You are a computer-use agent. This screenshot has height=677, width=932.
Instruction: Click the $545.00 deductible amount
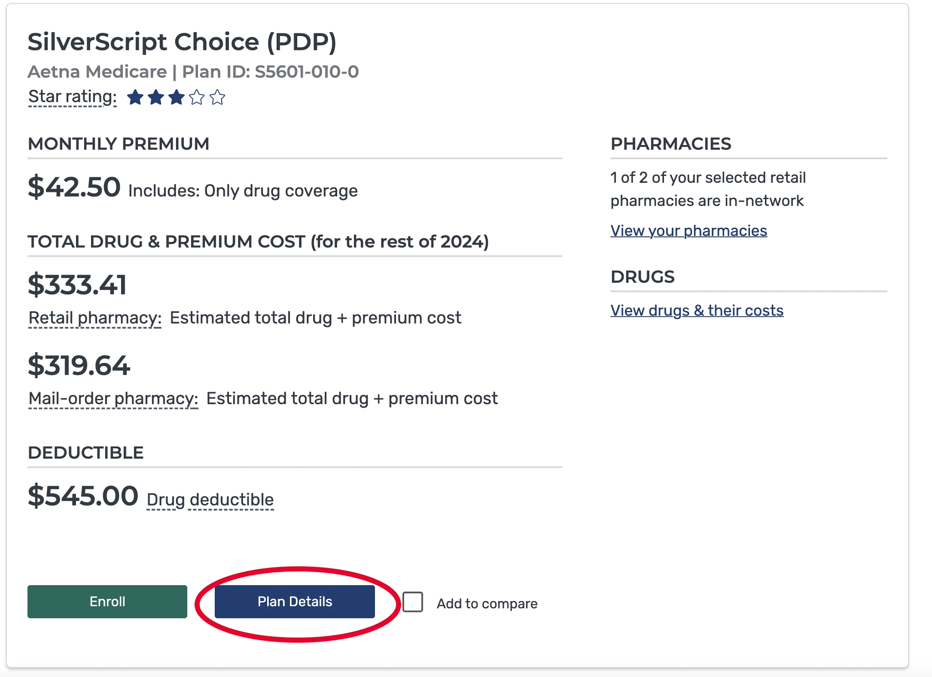point(83,495)
